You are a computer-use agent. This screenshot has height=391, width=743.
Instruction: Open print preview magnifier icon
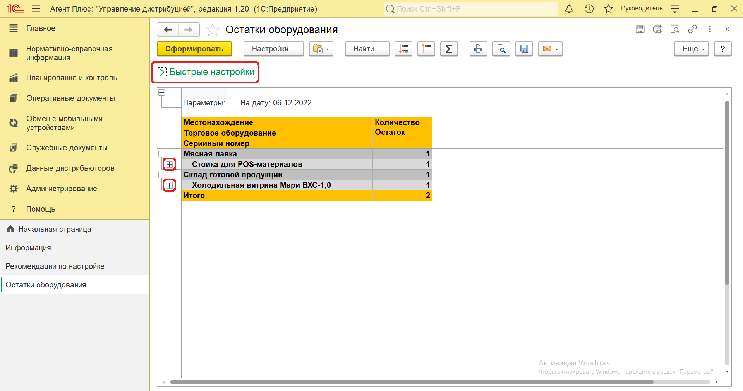tap(501, 49)
